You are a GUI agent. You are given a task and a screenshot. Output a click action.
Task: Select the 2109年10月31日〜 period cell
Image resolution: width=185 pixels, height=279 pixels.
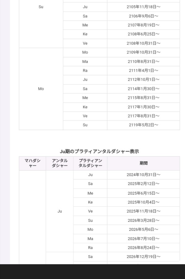click(143, 53)
